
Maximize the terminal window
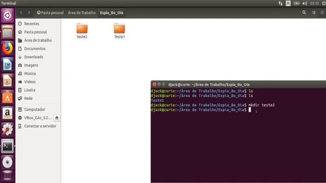click(x=164, y=84)
